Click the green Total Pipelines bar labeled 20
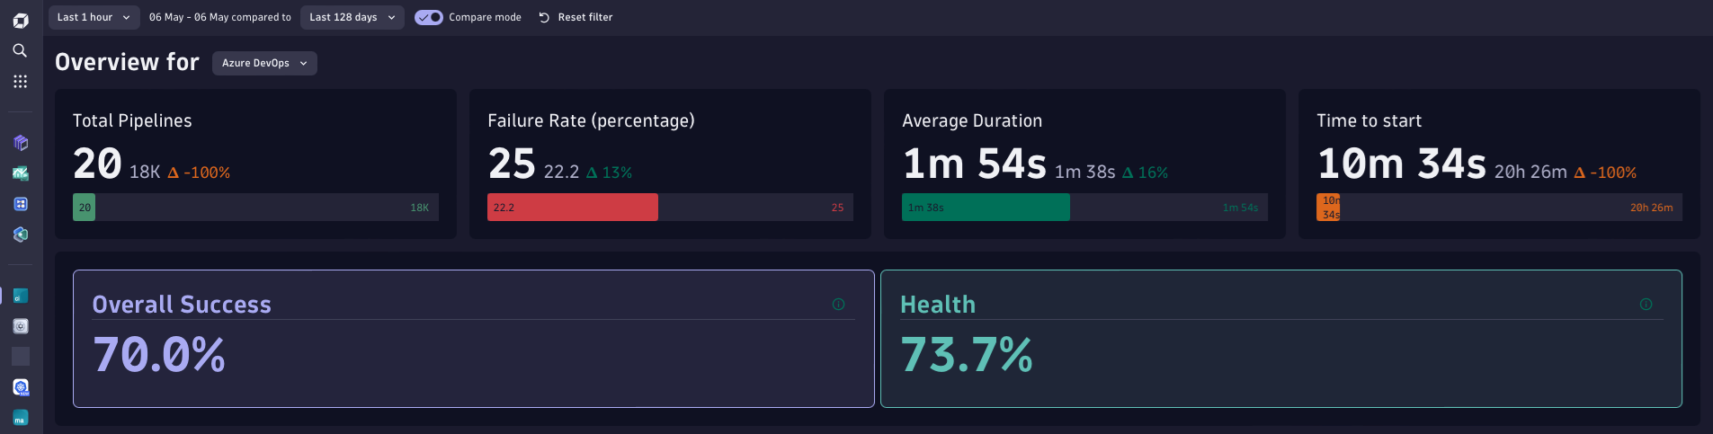The height and width of the screenshot is (434, 1713). coord(85,208)
